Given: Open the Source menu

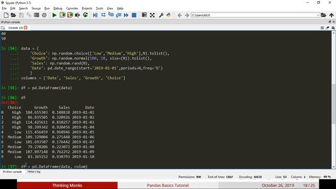Looking at the screenshot, I should pyautogui.click(x=36, y=8).
